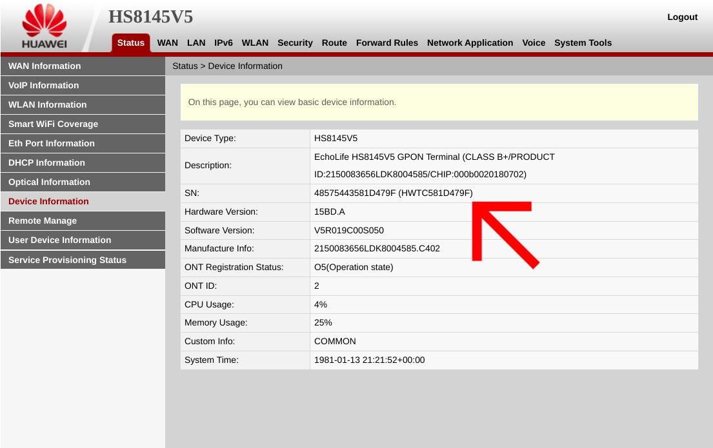Click the Status > Device Information breadcrumb
Viewport: 713px width, 448px height.
tap(227, 66)
